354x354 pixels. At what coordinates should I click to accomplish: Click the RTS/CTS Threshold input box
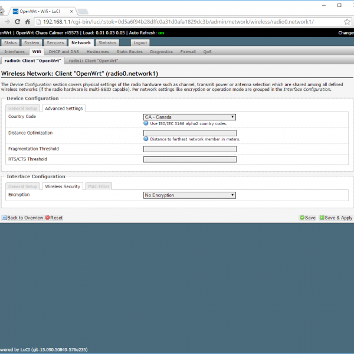[189, 159]
